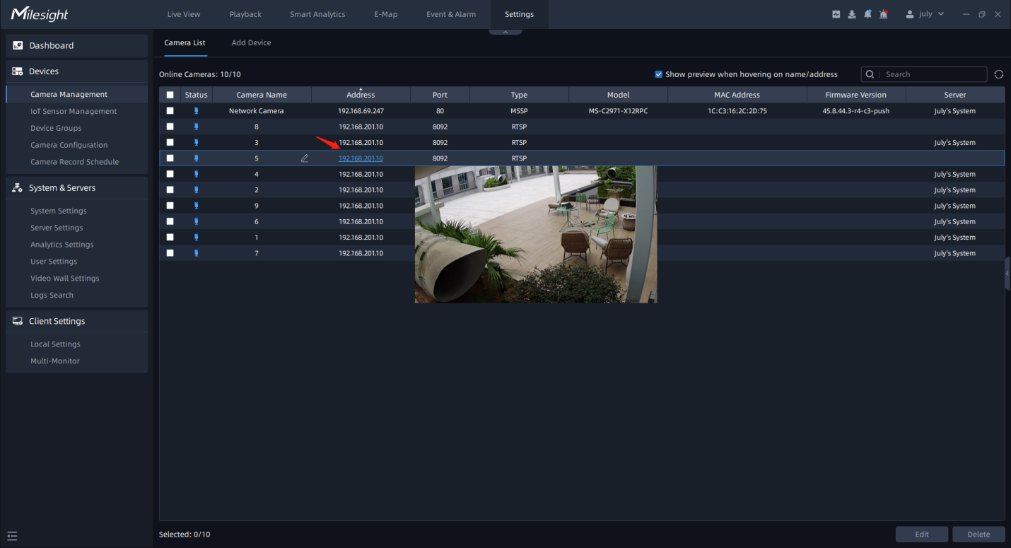Switch to the Add Device tab
This screenshot has height=548, width=1011.
[x=251, y=43]
